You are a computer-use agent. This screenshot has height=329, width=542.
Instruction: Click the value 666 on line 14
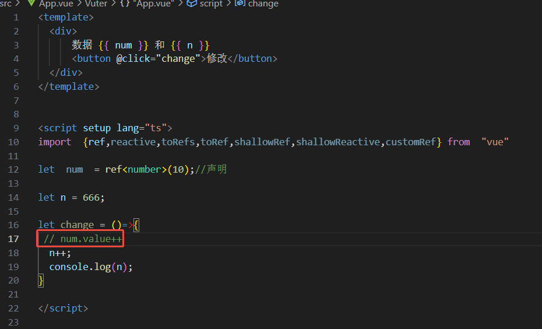point(91,198)
